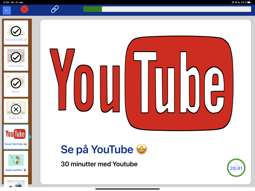Tap the red X cancel button

[24, 9]
